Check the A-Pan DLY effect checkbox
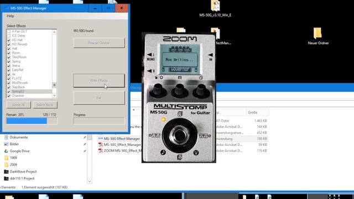The height and width of the screenshot is (199, 354). tap(9, 32)
